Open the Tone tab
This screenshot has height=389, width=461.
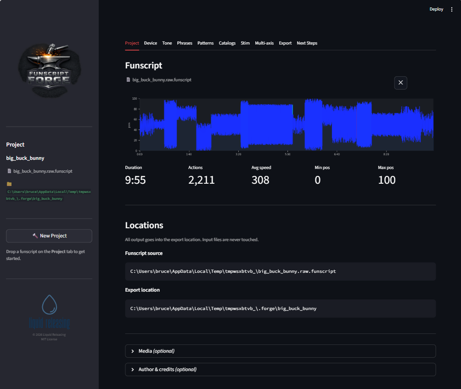coord(167,43)
